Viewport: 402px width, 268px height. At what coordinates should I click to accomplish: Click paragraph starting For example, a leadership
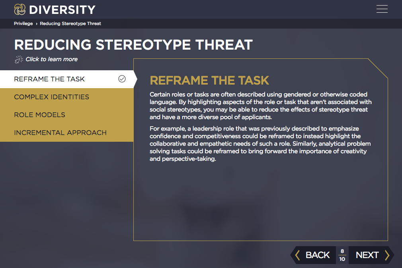click(260, 143)
